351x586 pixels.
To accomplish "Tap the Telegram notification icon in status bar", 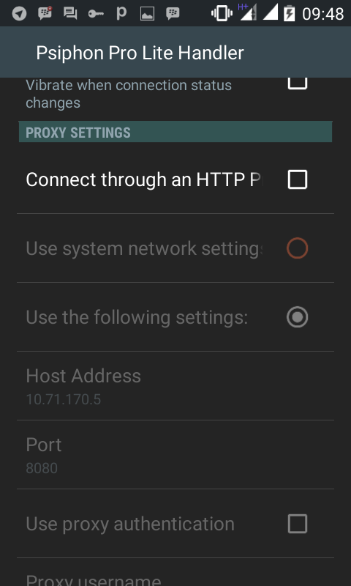I will coord(20,14).
